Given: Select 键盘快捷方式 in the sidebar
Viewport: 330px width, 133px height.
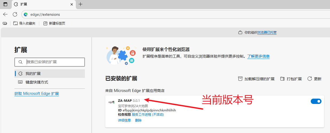Looking at the screenshot, I should point(37,82).
